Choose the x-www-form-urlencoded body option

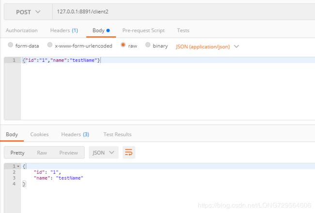pyautogui.click(x=50, y=45)
